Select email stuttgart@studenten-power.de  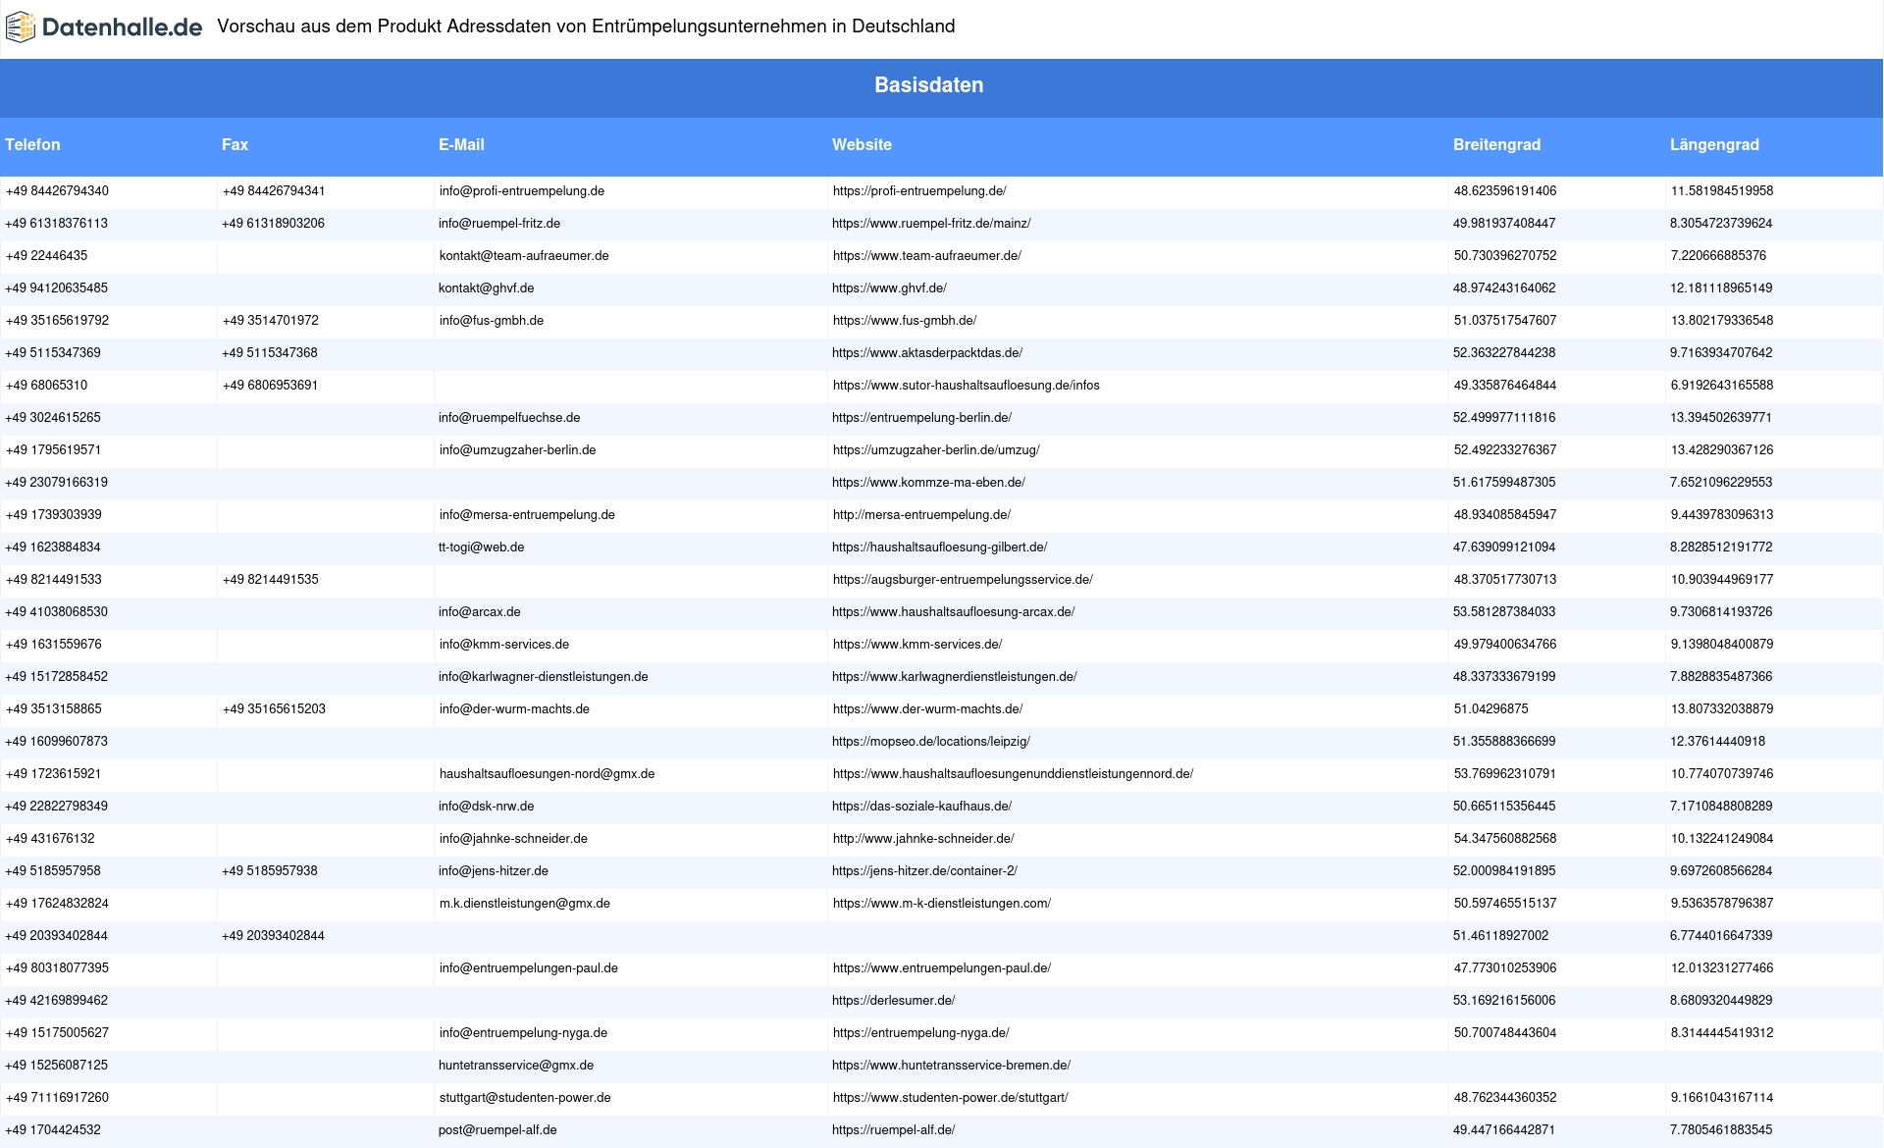coord(525,1098)
